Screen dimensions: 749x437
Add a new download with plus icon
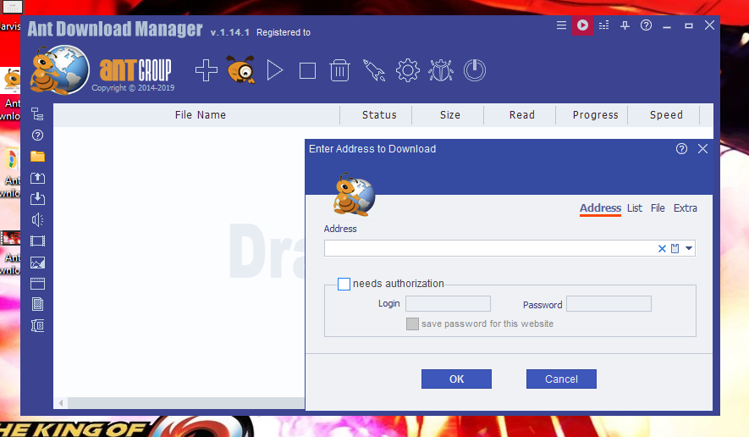[207, 70]
